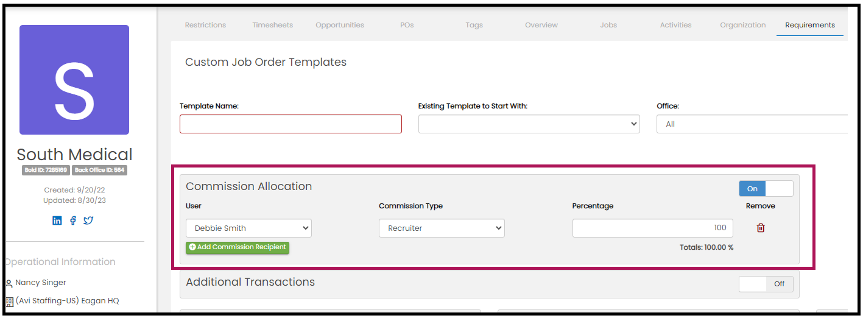Go to the Activities tab
Viewport: 863px width, 321px height.
point(675,25)
